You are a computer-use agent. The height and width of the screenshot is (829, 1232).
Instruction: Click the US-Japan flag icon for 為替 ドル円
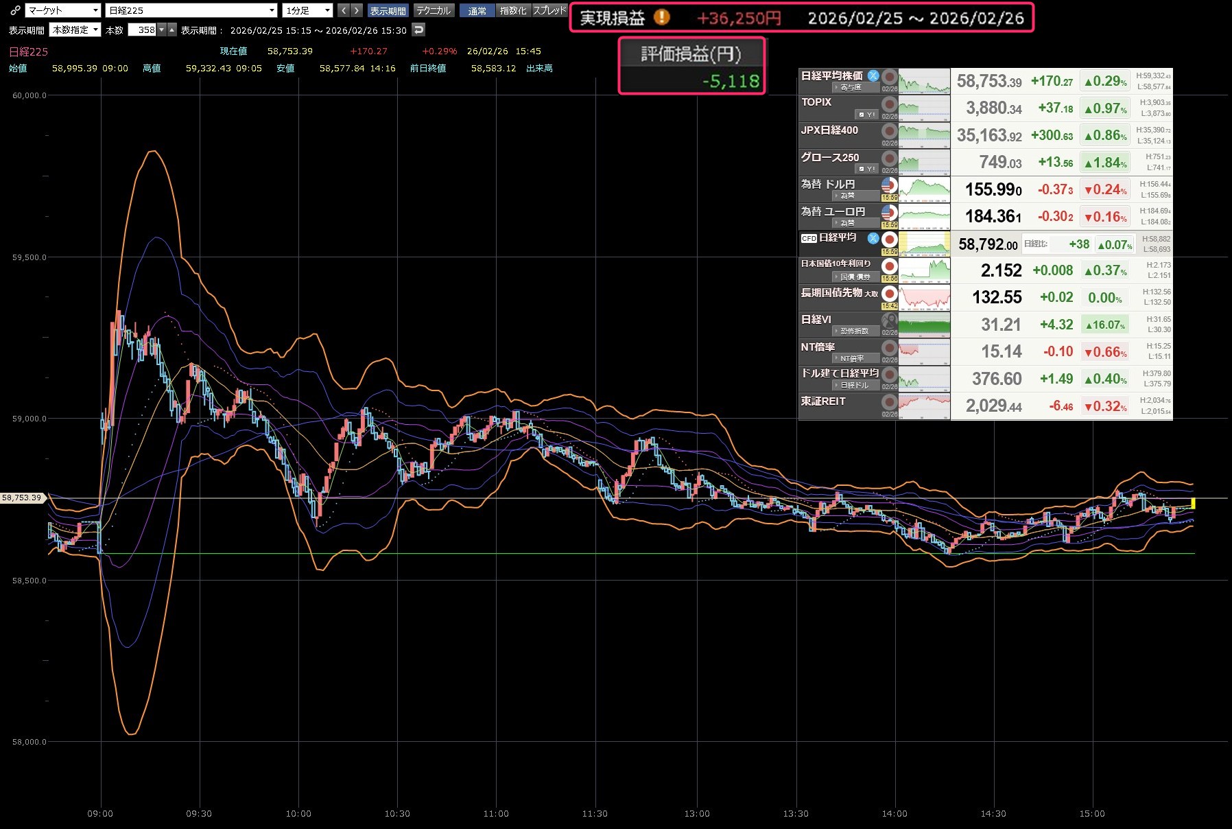[889, 185]
